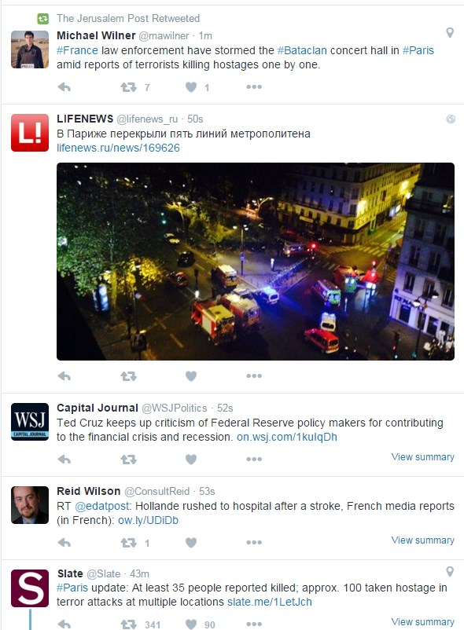Reply to the LIFENEWS tweet
The height and width of the screenshot is (630, 464).
64,376
